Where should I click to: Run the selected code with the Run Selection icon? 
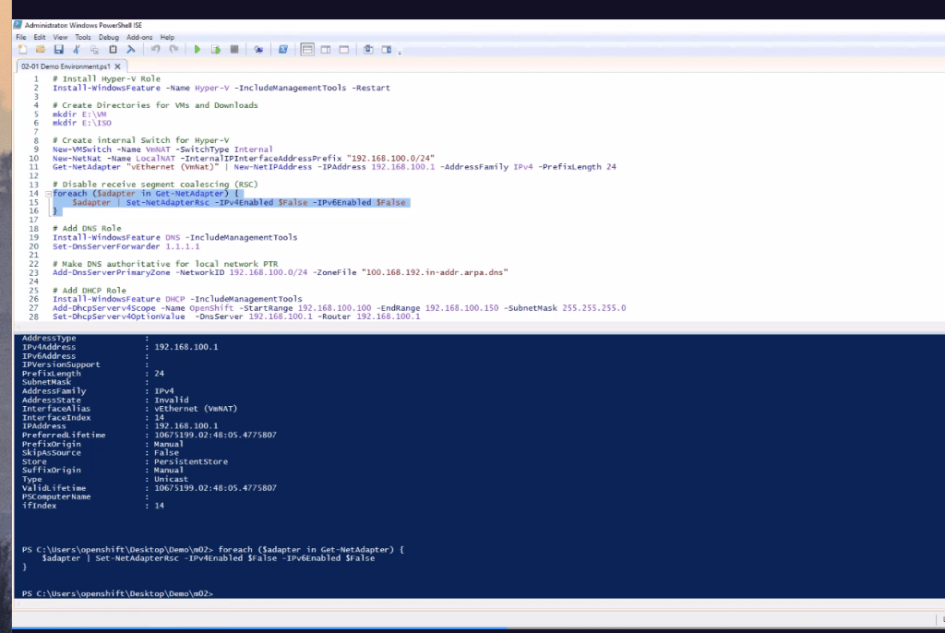(x=216, y=50)
